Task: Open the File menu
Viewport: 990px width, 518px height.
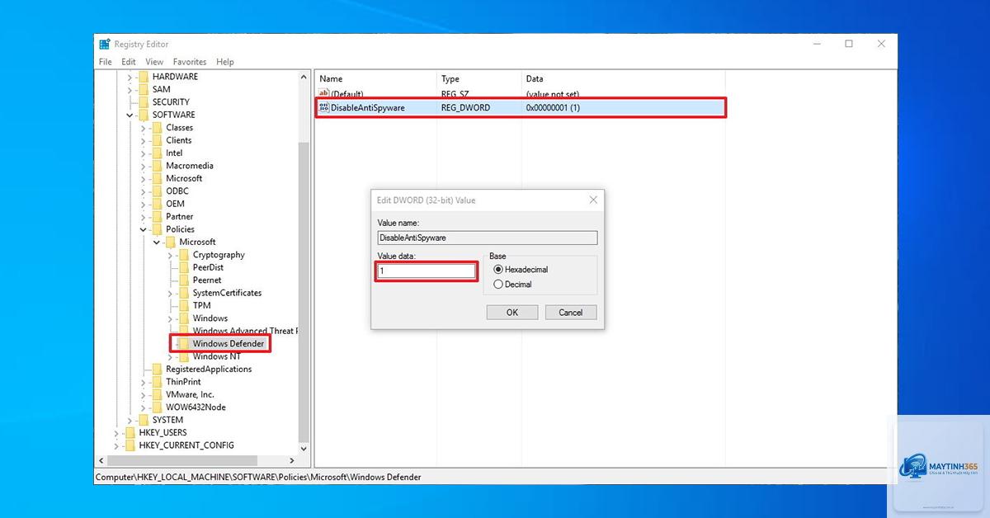Action: [106, 62]
